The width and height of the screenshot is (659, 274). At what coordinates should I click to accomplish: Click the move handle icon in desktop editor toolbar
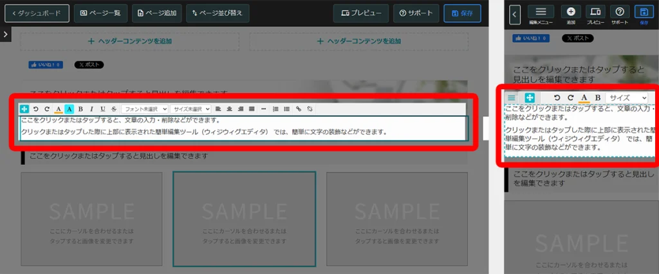click(24, 109)
